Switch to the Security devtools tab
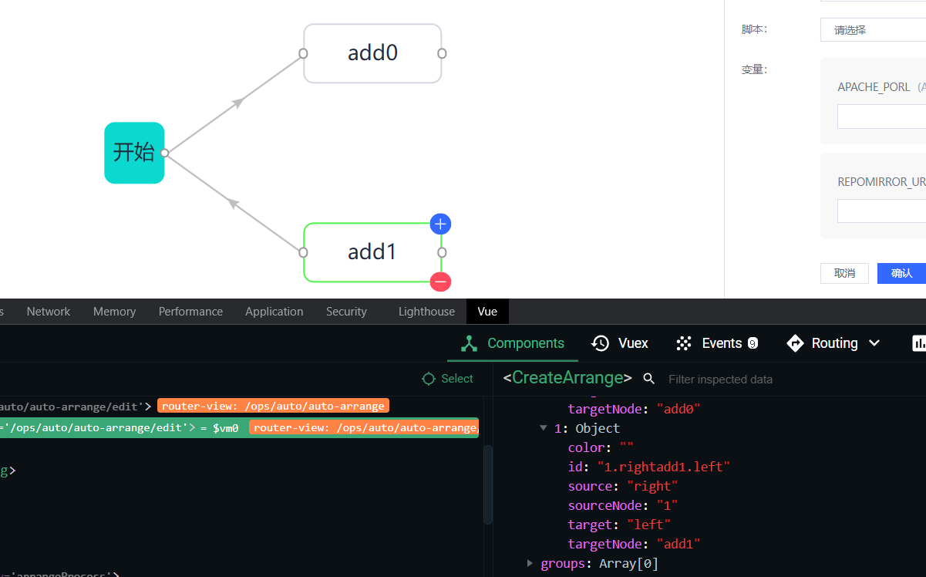 point(346,312)
